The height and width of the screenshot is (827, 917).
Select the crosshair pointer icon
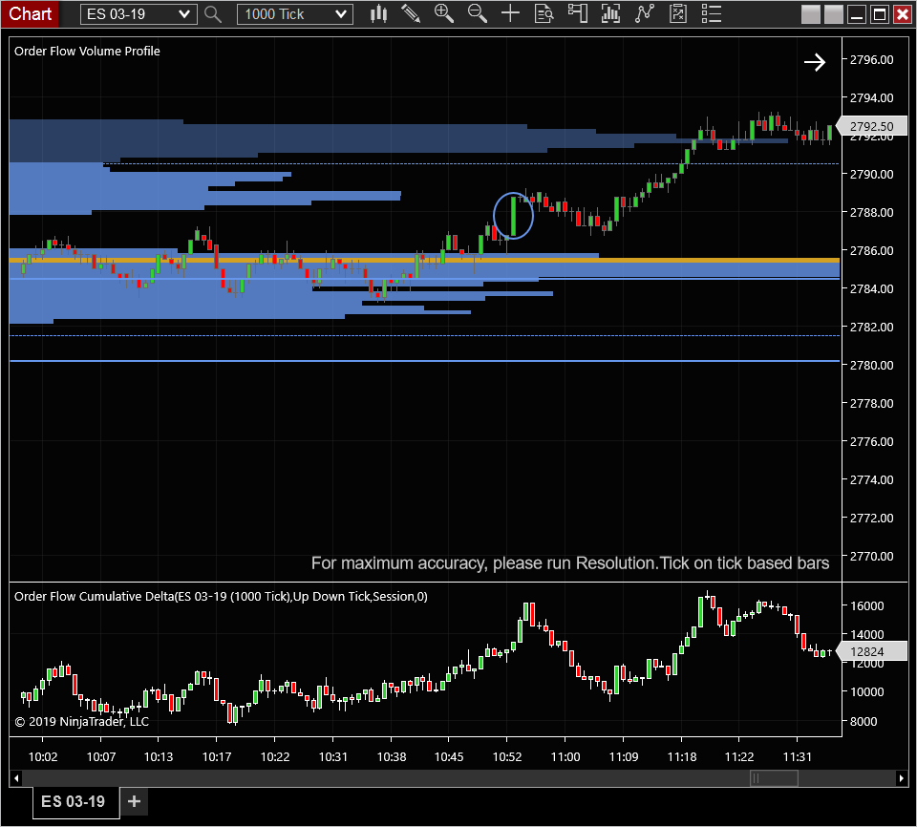510,14
